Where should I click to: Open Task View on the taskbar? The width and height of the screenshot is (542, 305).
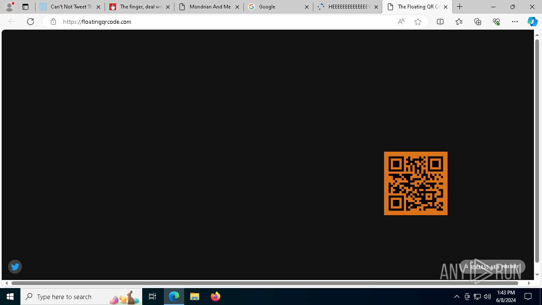coord(152,297)
